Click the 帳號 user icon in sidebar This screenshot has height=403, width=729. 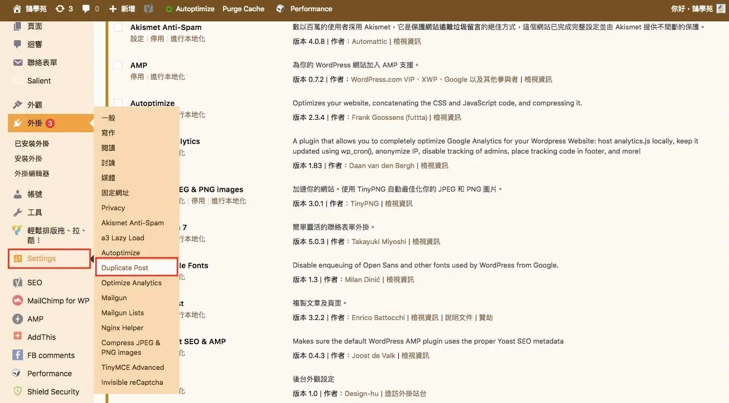[18, 194]
